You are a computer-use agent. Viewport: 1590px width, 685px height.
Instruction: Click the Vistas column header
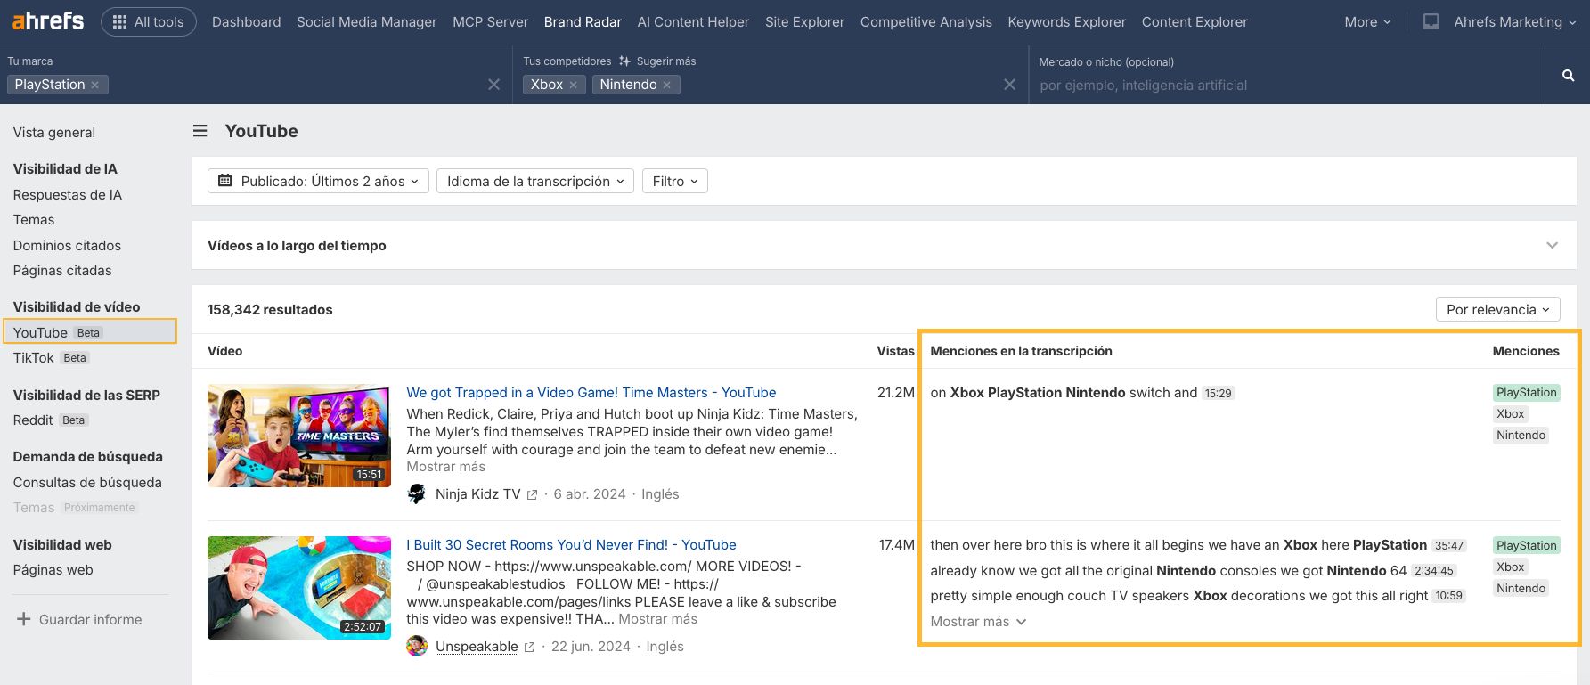(x=895, y=351)
